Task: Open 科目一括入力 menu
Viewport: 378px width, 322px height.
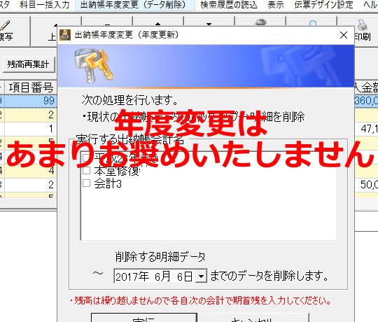Action: [x=45, y=5]
